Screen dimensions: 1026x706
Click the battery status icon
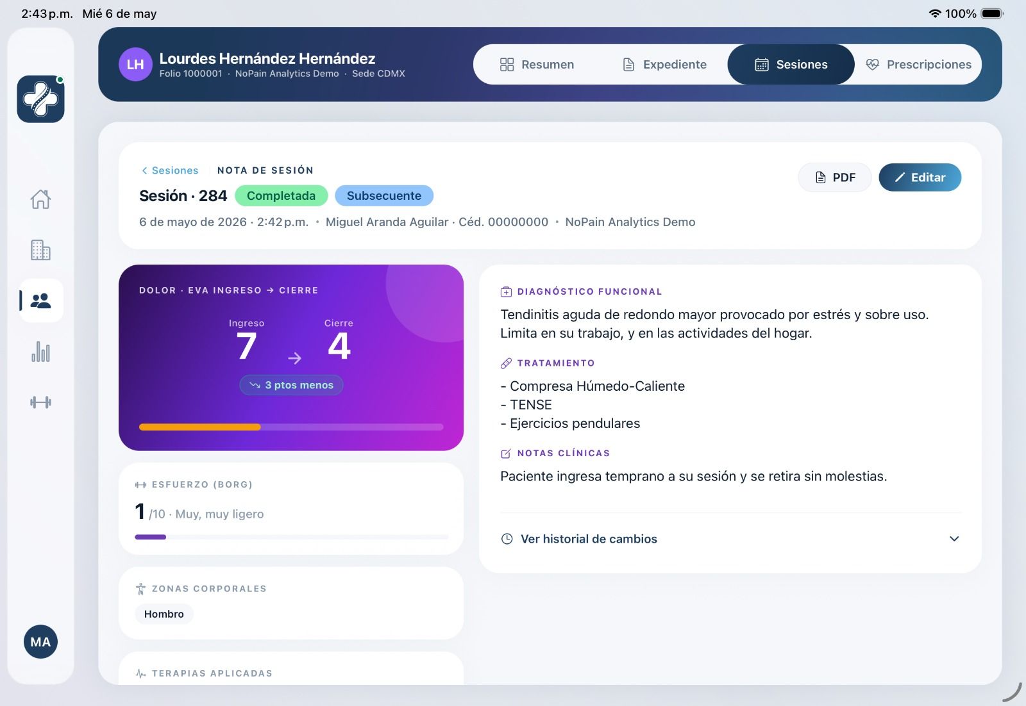pos(992,13)
